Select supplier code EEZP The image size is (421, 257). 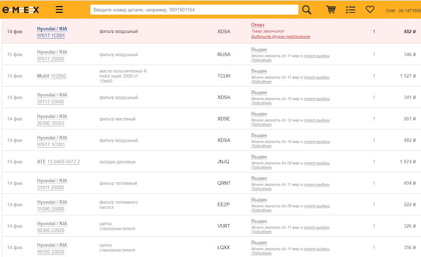tap(223, 205)
